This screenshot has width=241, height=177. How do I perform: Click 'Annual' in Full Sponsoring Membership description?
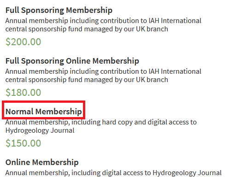pos(16,21)
